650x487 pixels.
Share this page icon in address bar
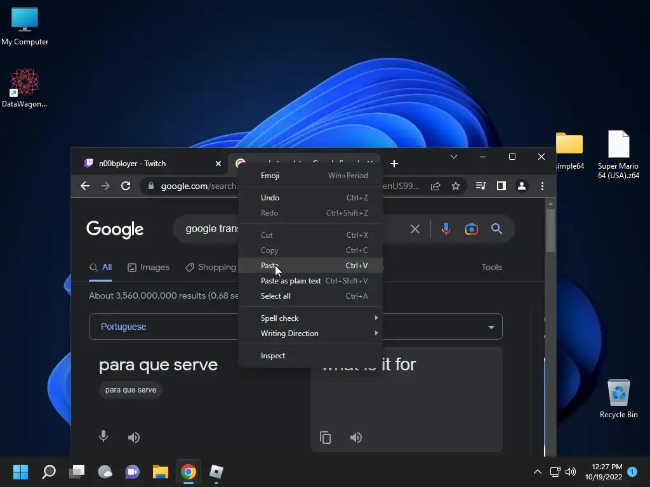click(x=435, y=186)
